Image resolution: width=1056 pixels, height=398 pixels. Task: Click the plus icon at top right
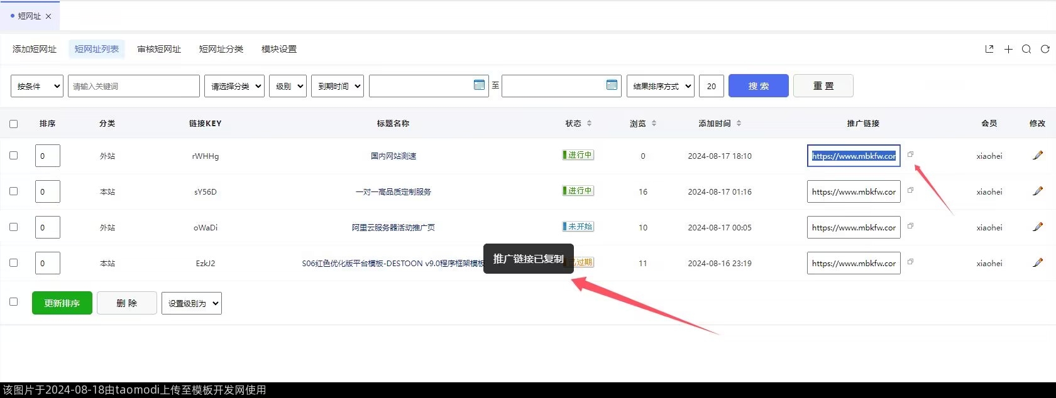coord(1008,49)
